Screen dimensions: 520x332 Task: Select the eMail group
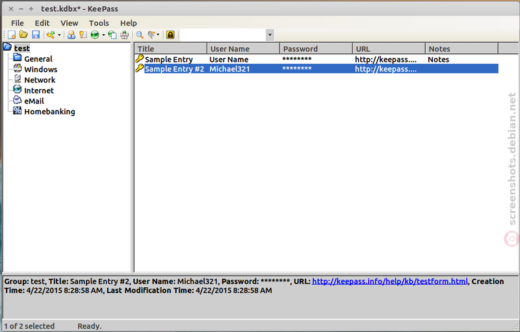click(34, 101)
